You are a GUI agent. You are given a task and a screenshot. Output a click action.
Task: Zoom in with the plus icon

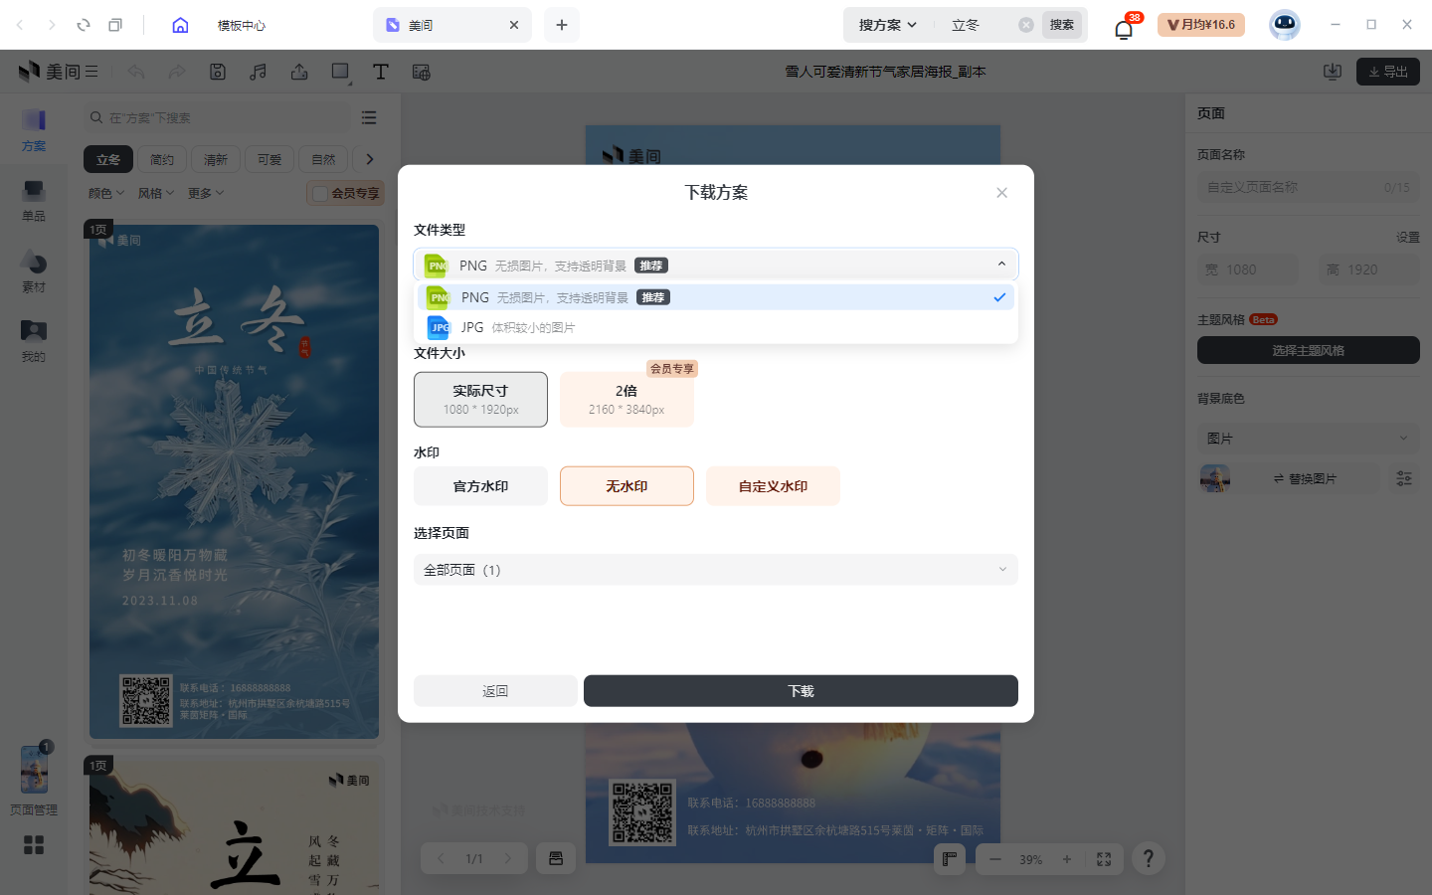[x=1067, y=859]
